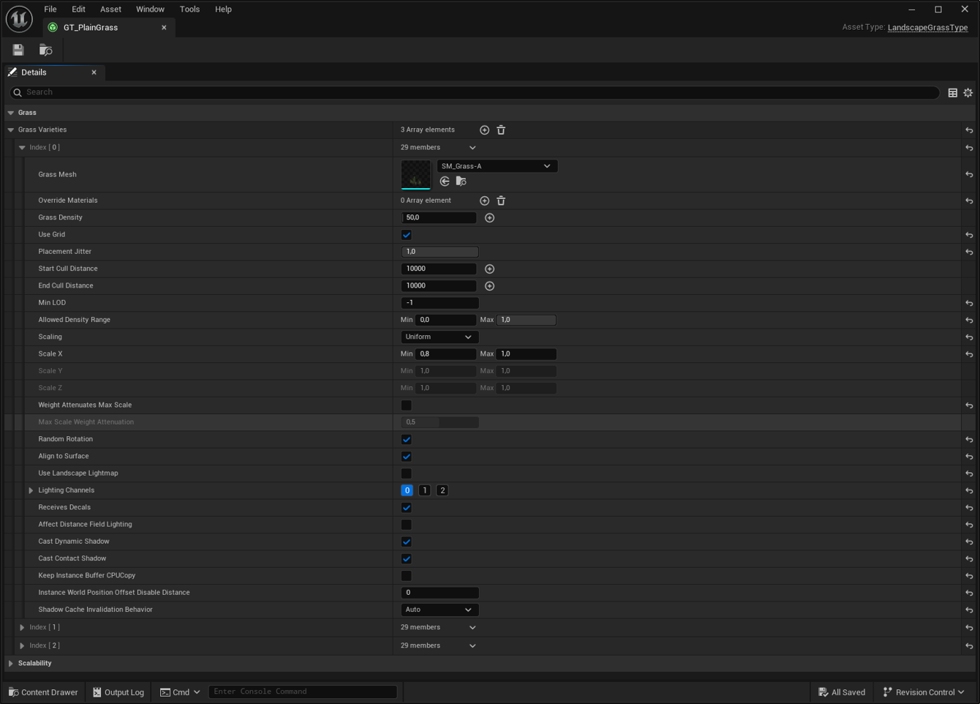Open the Tools menu

[189, 10]
